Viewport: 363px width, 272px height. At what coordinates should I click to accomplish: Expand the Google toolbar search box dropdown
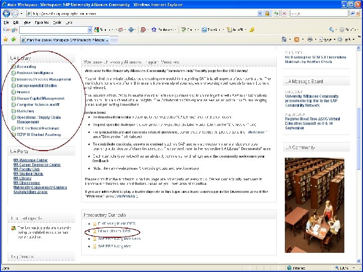[90, 30]
